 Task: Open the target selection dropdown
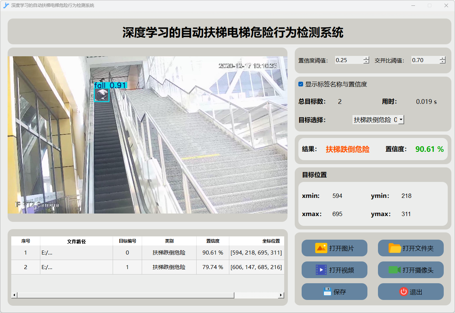400,119
